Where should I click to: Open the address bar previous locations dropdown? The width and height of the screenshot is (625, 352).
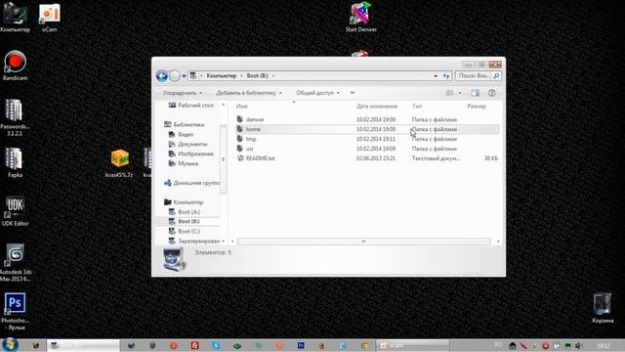(436, 76)
